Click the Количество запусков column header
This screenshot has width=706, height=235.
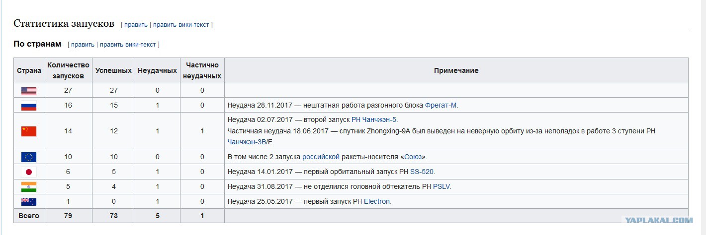click(x=68, y=70)
